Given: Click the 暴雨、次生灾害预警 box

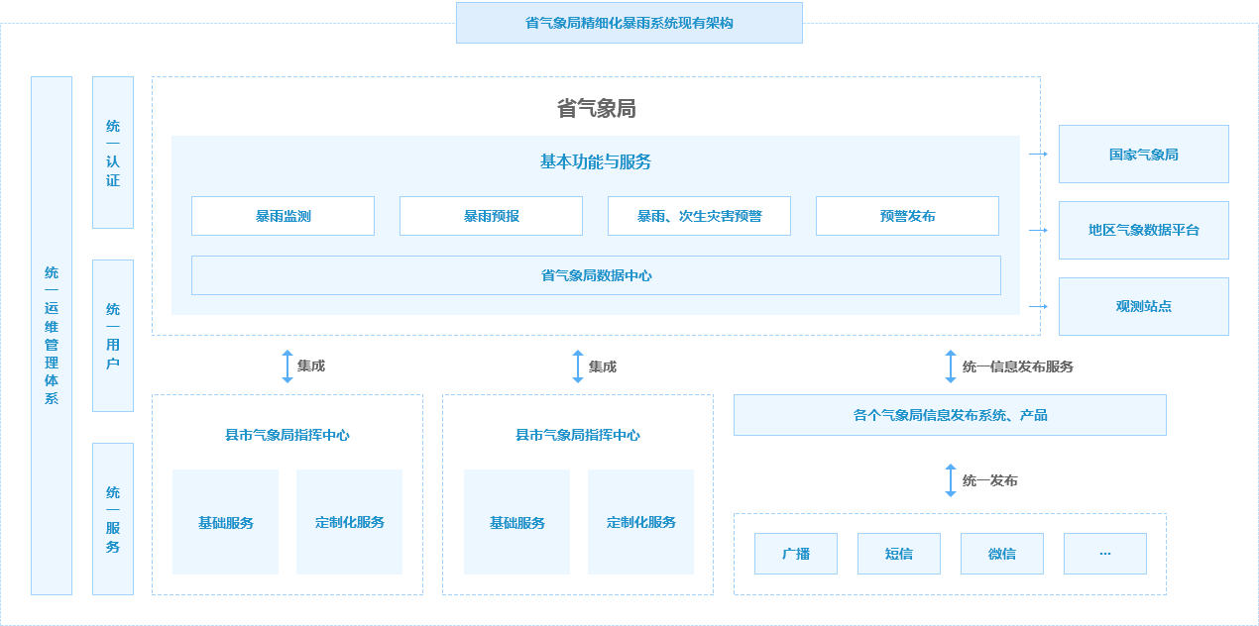Looking at the screenshot, I should (x=699, y=216).
